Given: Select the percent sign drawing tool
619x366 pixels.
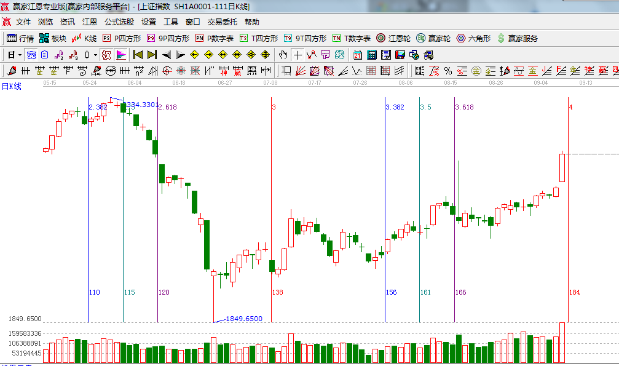Looking at the screenshot, I should [x=448, y=71].
